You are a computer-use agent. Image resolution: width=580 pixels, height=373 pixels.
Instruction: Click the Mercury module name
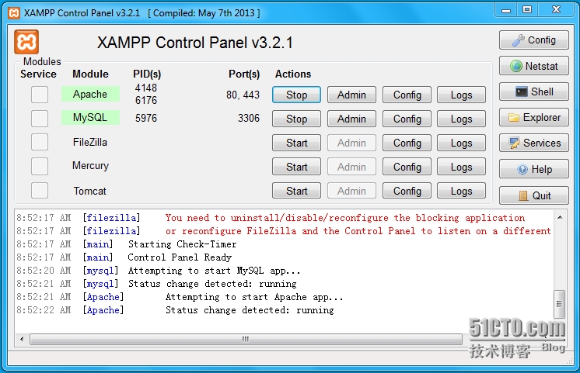coord(90,166)
